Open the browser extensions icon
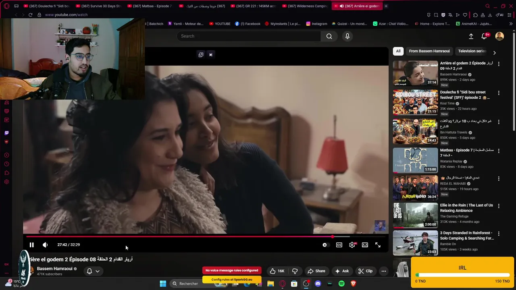This screenshot has width=516, height=290. 475,15
